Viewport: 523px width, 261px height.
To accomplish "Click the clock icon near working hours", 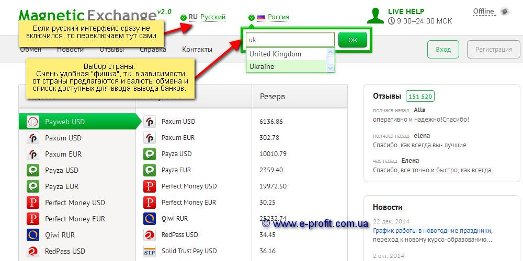I will (x=392, y=21).
